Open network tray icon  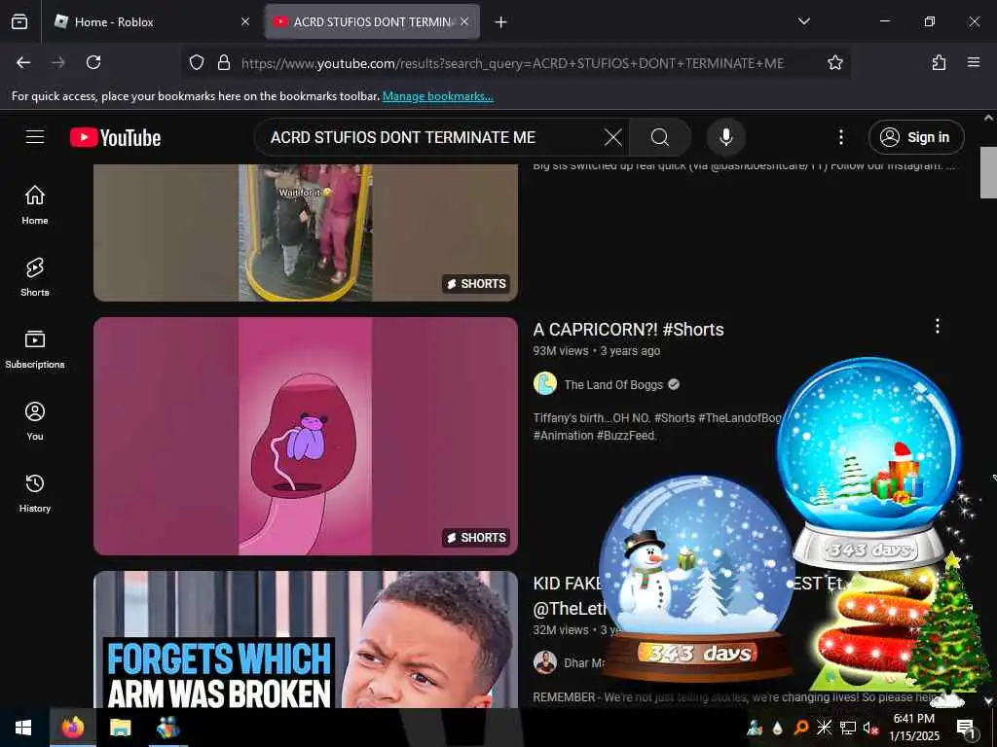pyautogui.click(x=848, y=728)
